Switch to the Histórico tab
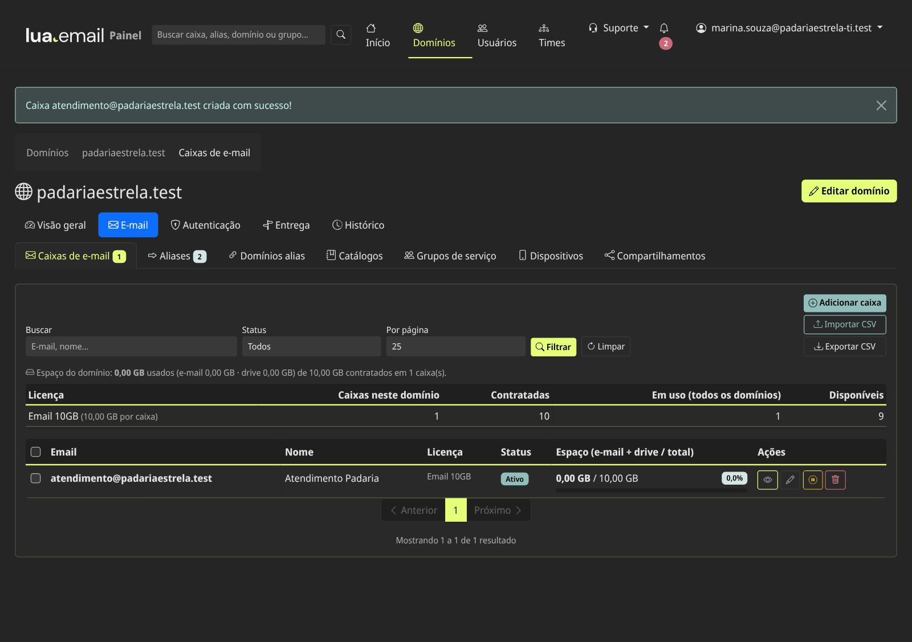The height and width of the screenshot is (642, 912). 359,225
